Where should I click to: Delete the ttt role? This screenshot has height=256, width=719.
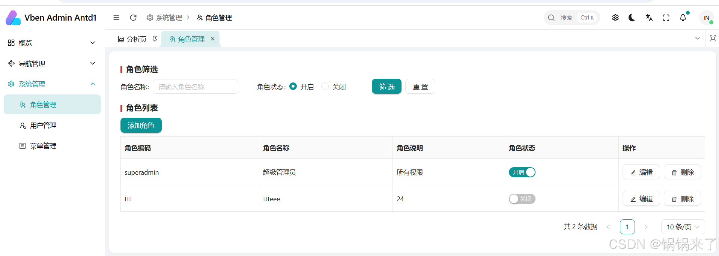point(683,199)
